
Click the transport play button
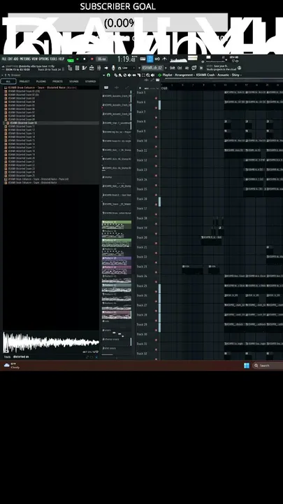coord(78,59)
